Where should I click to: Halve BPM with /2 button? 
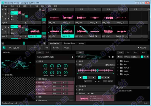pos(35,48)
